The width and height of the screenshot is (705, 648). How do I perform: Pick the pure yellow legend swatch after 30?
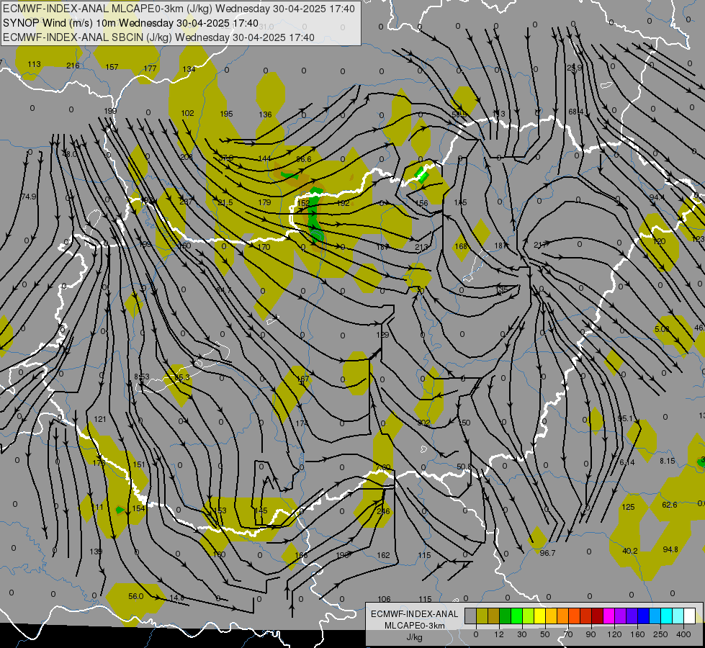coord(539,616)
